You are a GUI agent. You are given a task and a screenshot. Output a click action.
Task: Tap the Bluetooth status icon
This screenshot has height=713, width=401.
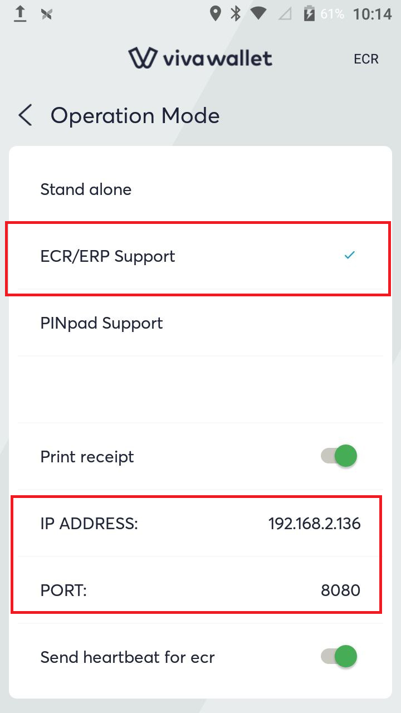coord(236,14)
